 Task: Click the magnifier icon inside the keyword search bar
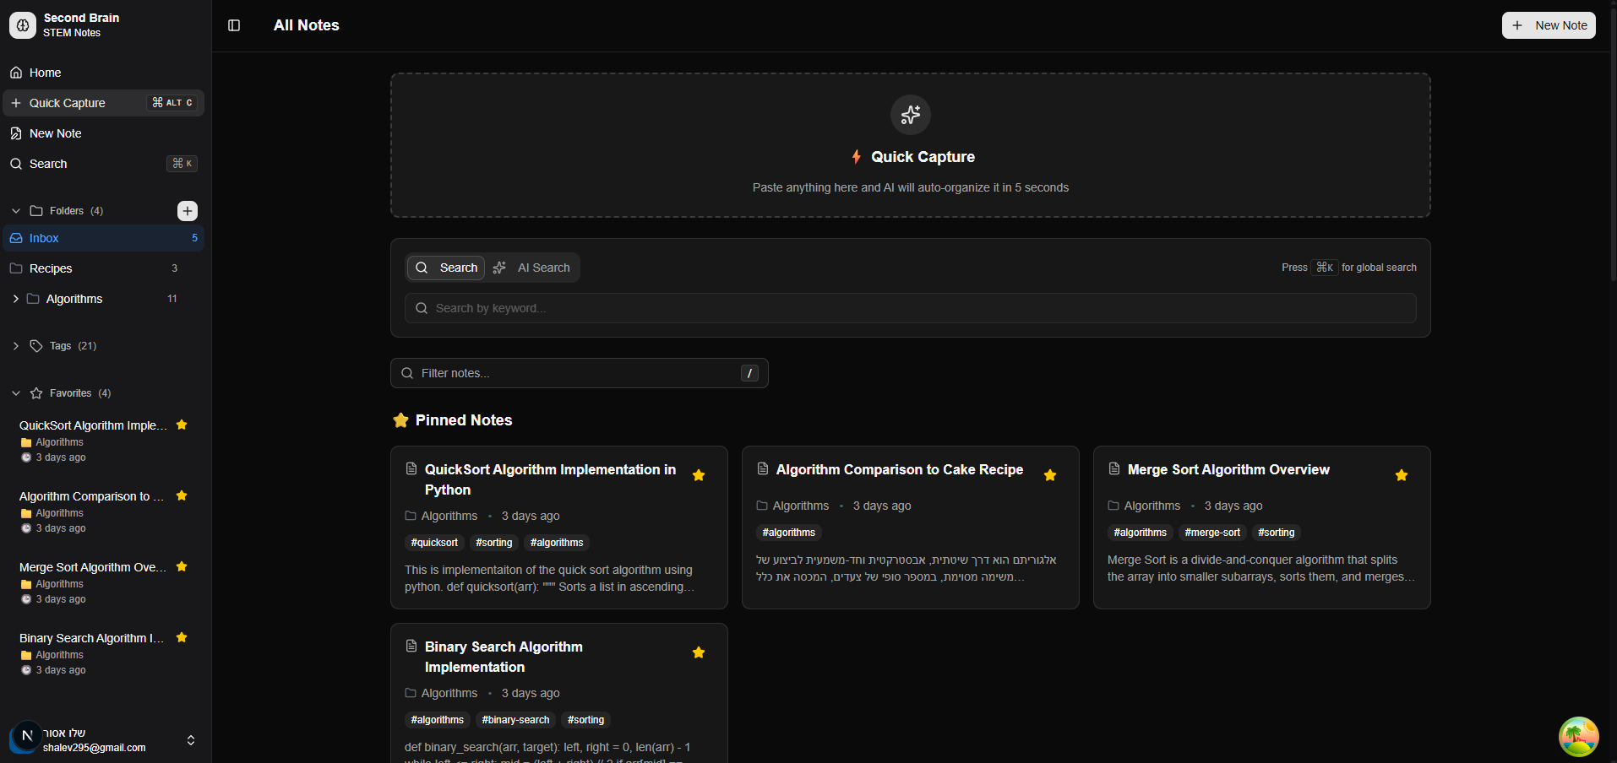point(422,308)
